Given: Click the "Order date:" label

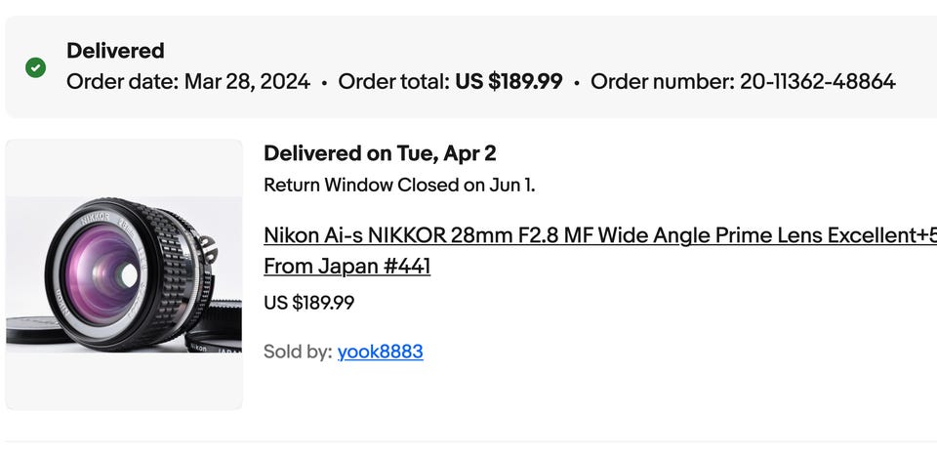Looking at the screenshot, I should pyautogui.click(x=123, y=82).
